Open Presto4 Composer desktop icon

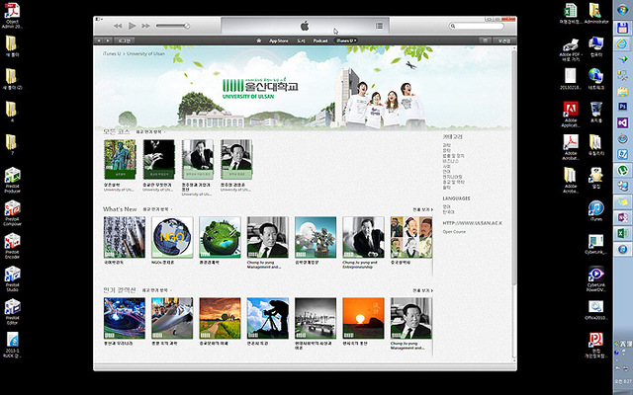click(12, 213)
